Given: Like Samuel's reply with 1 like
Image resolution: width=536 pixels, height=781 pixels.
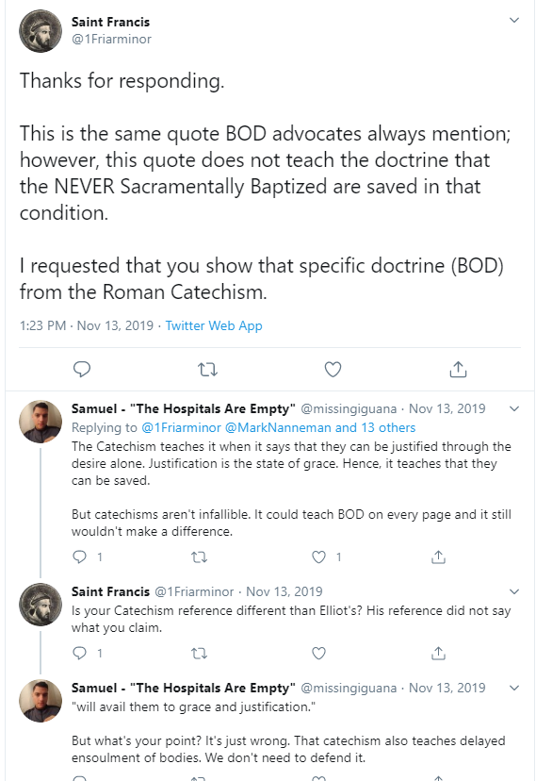Looking at the screenshot, I should 318,557.
